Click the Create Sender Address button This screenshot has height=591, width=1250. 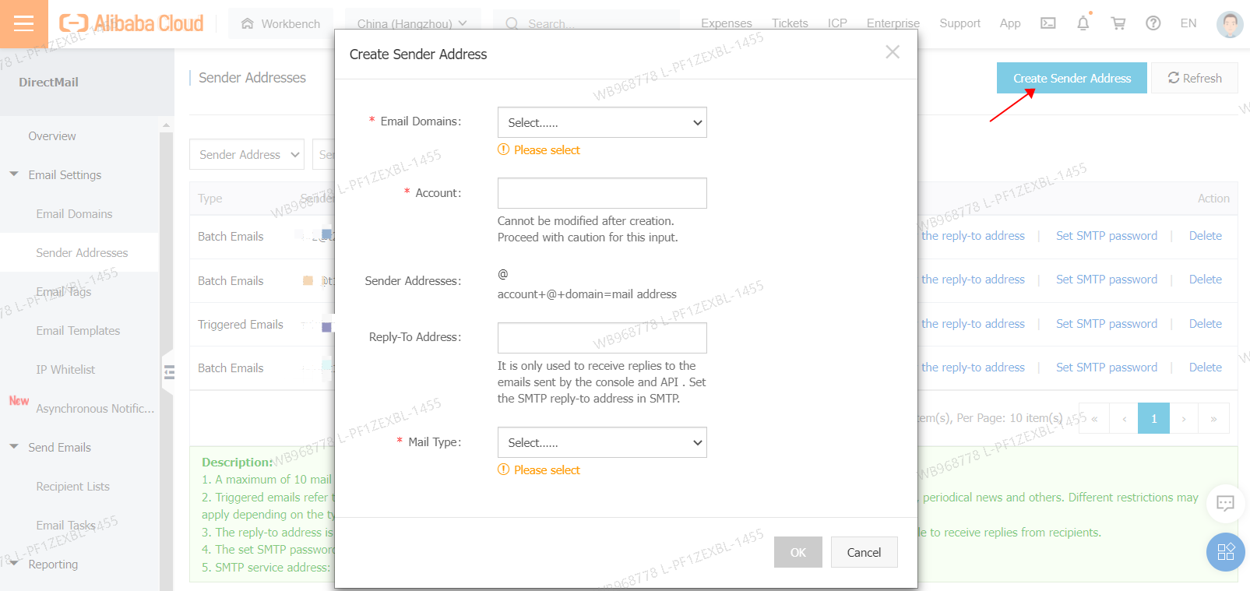[1072, 78]
